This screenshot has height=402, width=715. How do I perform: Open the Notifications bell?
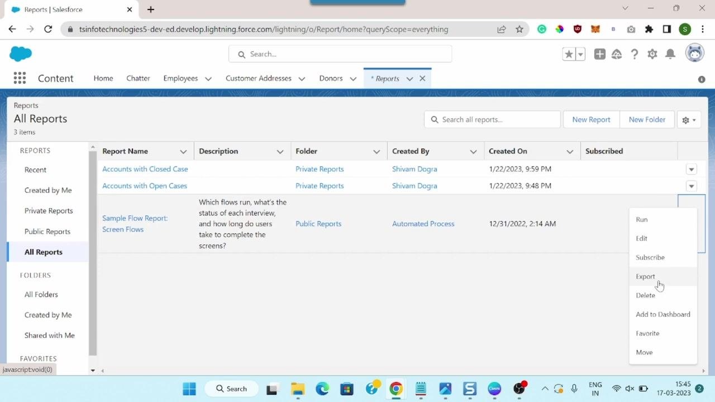point(670,54)
